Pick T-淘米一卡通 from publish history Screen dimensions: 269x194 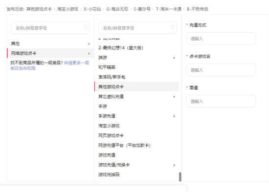(168, 9)
